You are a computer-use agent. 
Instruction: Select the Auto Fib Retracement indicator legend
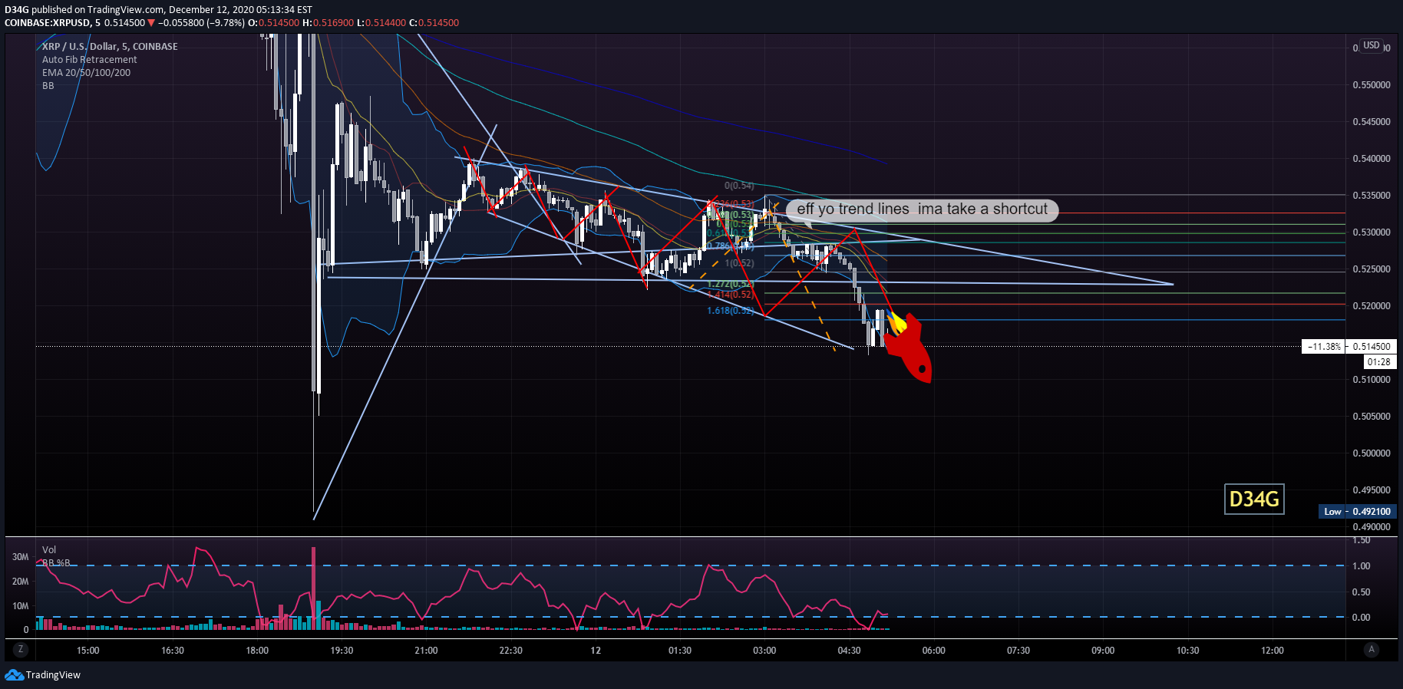coord(89,60)
